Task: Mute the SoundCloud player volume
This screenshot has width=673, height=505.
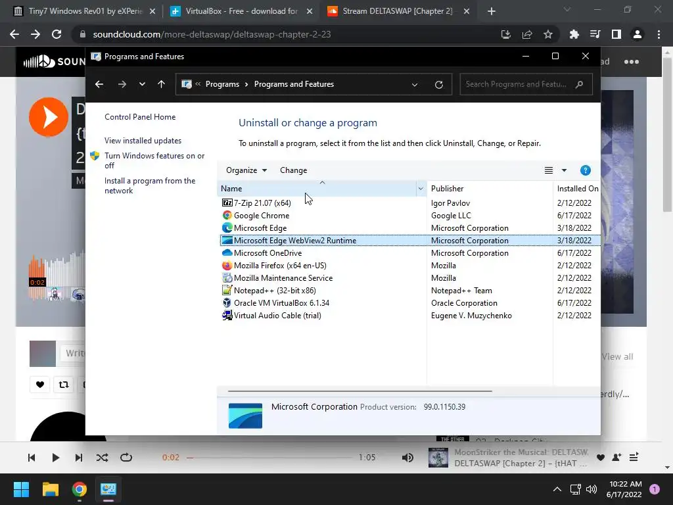Action: [407, 458]
